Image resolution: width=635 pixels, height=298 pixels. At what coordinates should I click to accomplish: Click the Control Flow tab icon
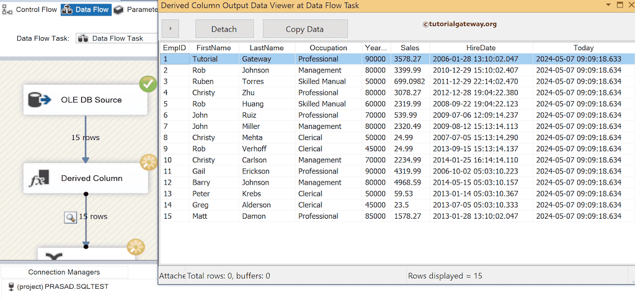[7, 10]
